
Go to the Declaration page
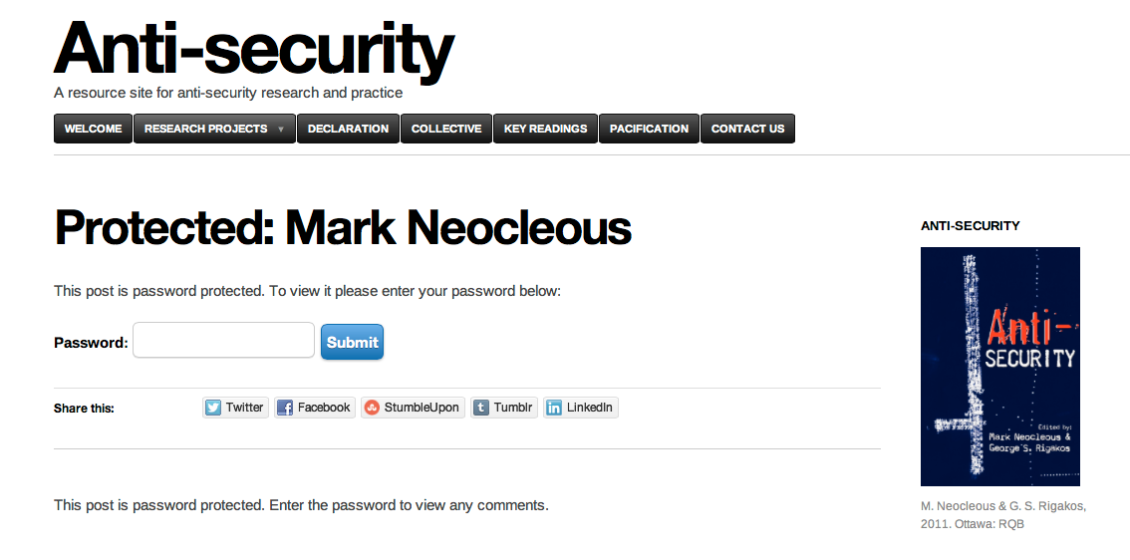(348, 129)
